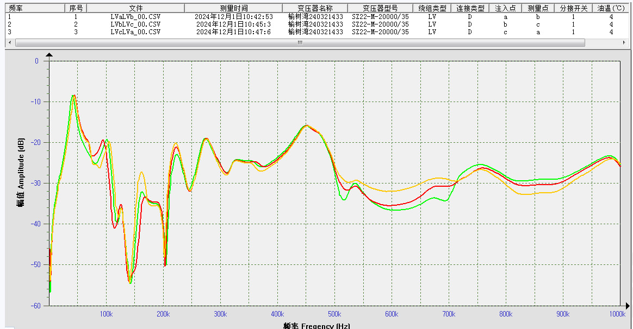Click the 分接开关 column header

point(573,9)
